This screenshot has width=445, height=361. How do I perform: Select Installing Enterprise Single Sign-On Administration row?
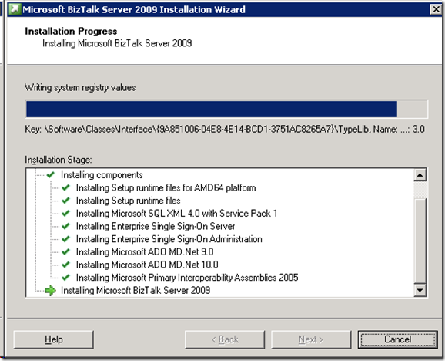pos(169,239)
